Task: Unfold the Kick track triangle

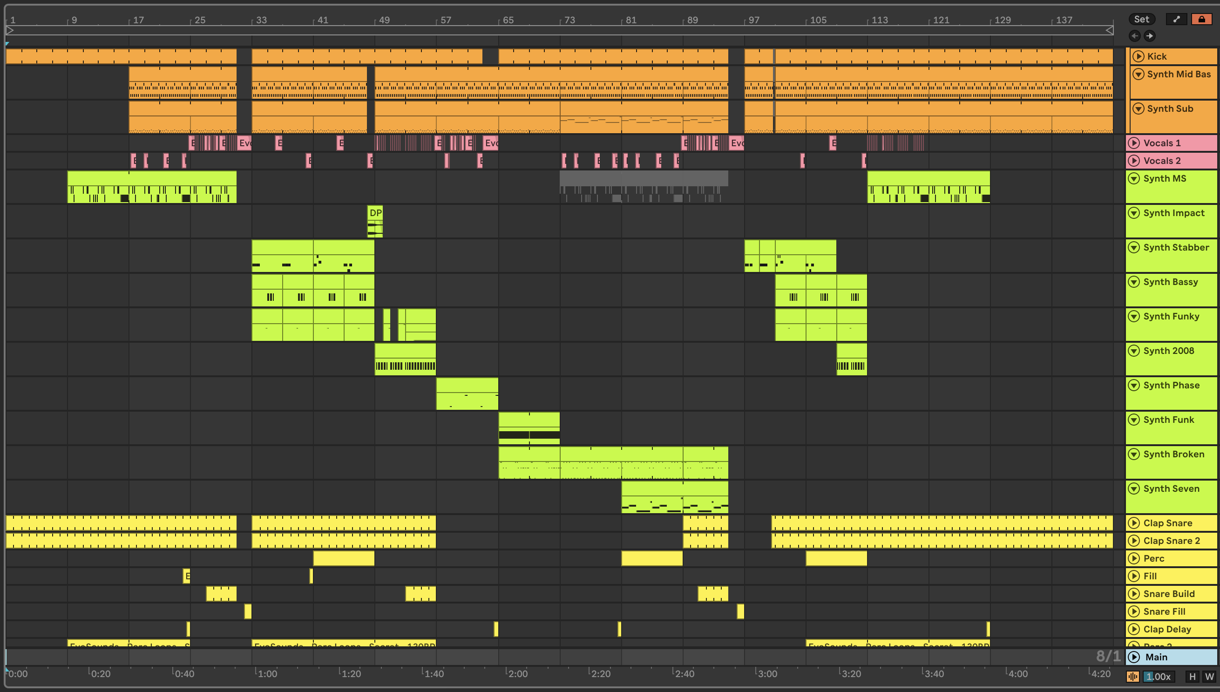Action: 1138,56
